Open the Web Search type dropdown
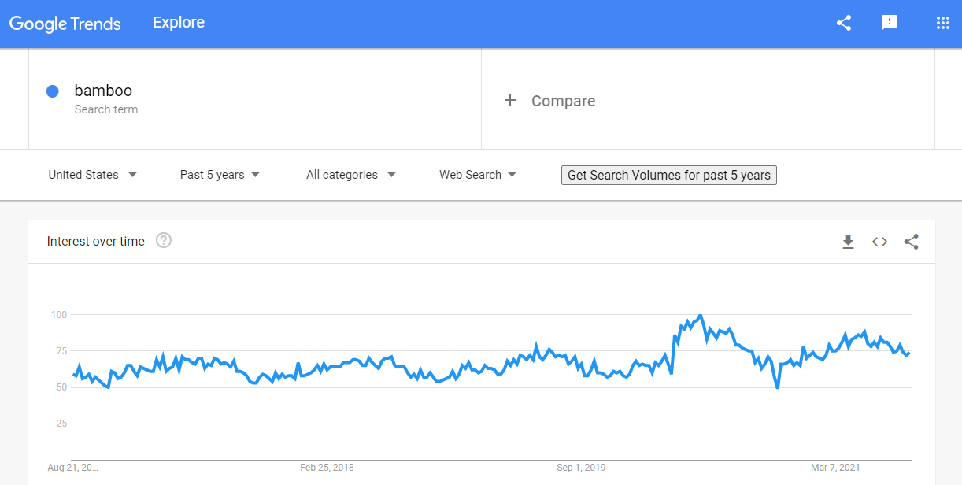Screen dimensions: 962x485 pyautogui.click(x=478, y=175)
